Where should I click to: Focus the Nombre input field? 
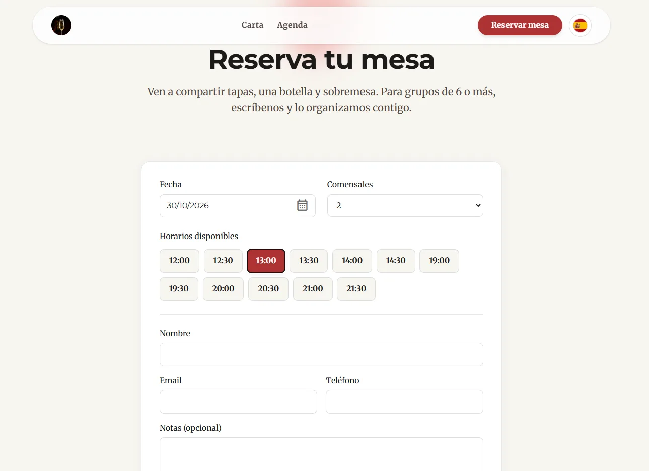[321, 354]
